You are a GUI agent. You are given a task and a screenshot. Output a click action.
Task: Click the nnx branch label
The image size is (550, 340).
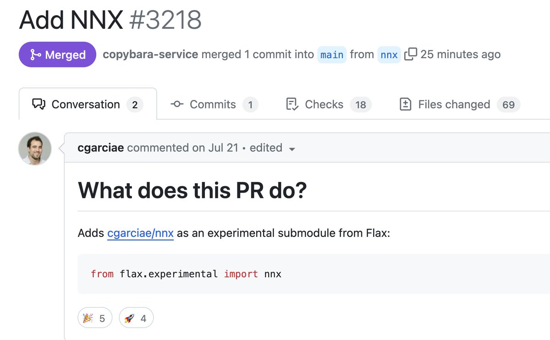click(x=389, y=55)
